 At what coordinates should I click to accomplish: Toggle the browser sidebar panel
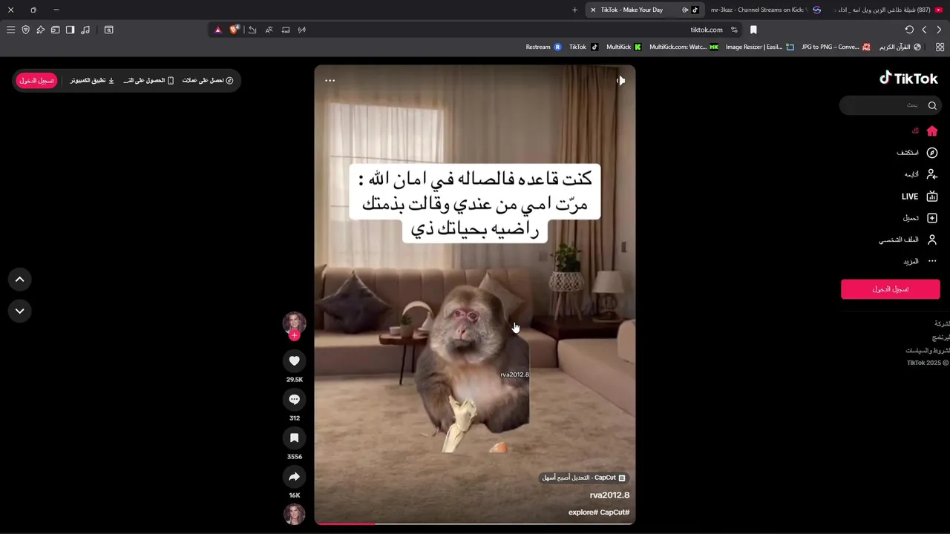tap(70, 30)
